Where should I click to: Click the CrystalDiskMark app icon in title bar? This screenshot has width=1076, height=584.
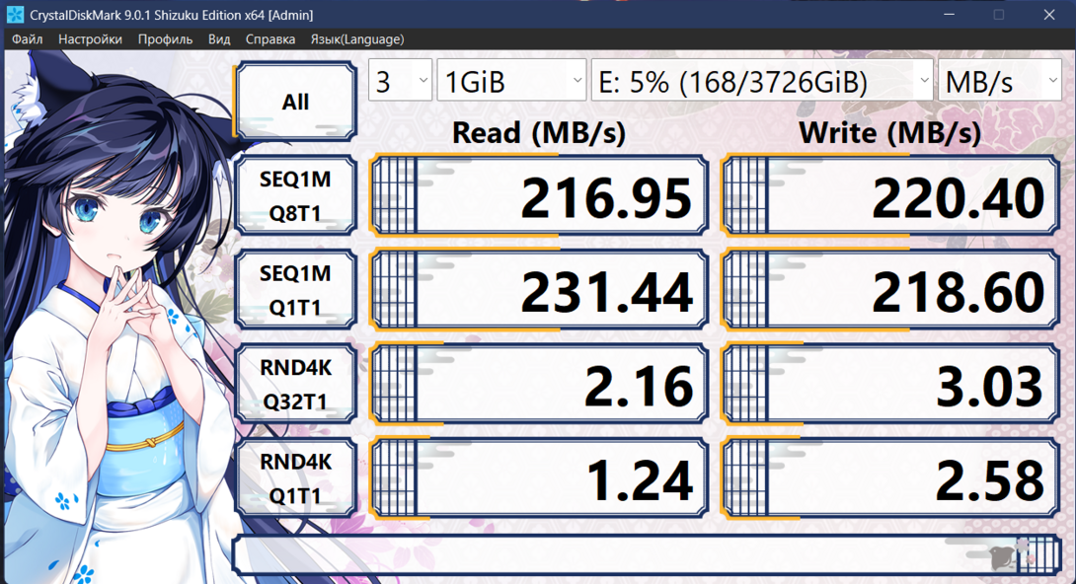pyautogui.click(x=15, y=15)
